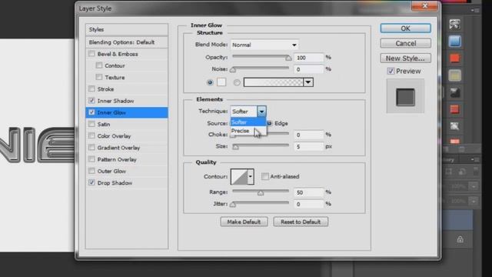Image resolution: width=492 pixels, height=277 pixels.
Task: Select the Color Overlay row label
Action: [x=114, y=136]
